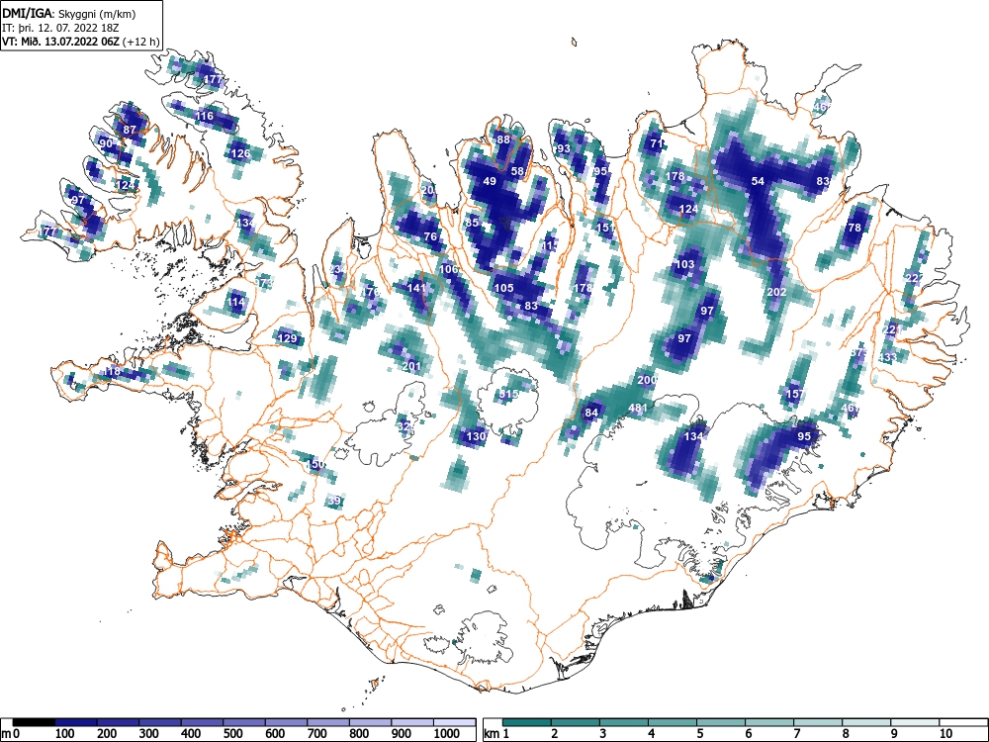
Task: Click the 'DMI/IGA: Skyggni (m/km)' title text
Action: point(69,13)
